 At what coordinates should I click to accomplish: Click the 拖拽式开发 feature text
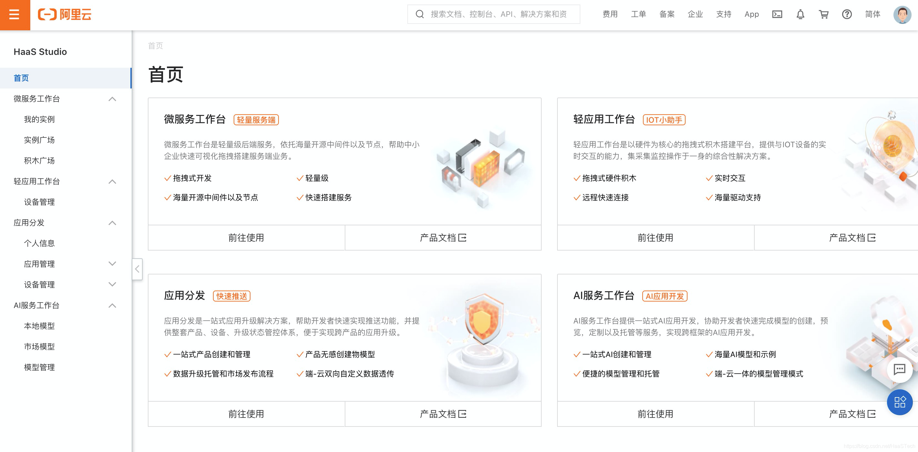click(x=192, y=178)
